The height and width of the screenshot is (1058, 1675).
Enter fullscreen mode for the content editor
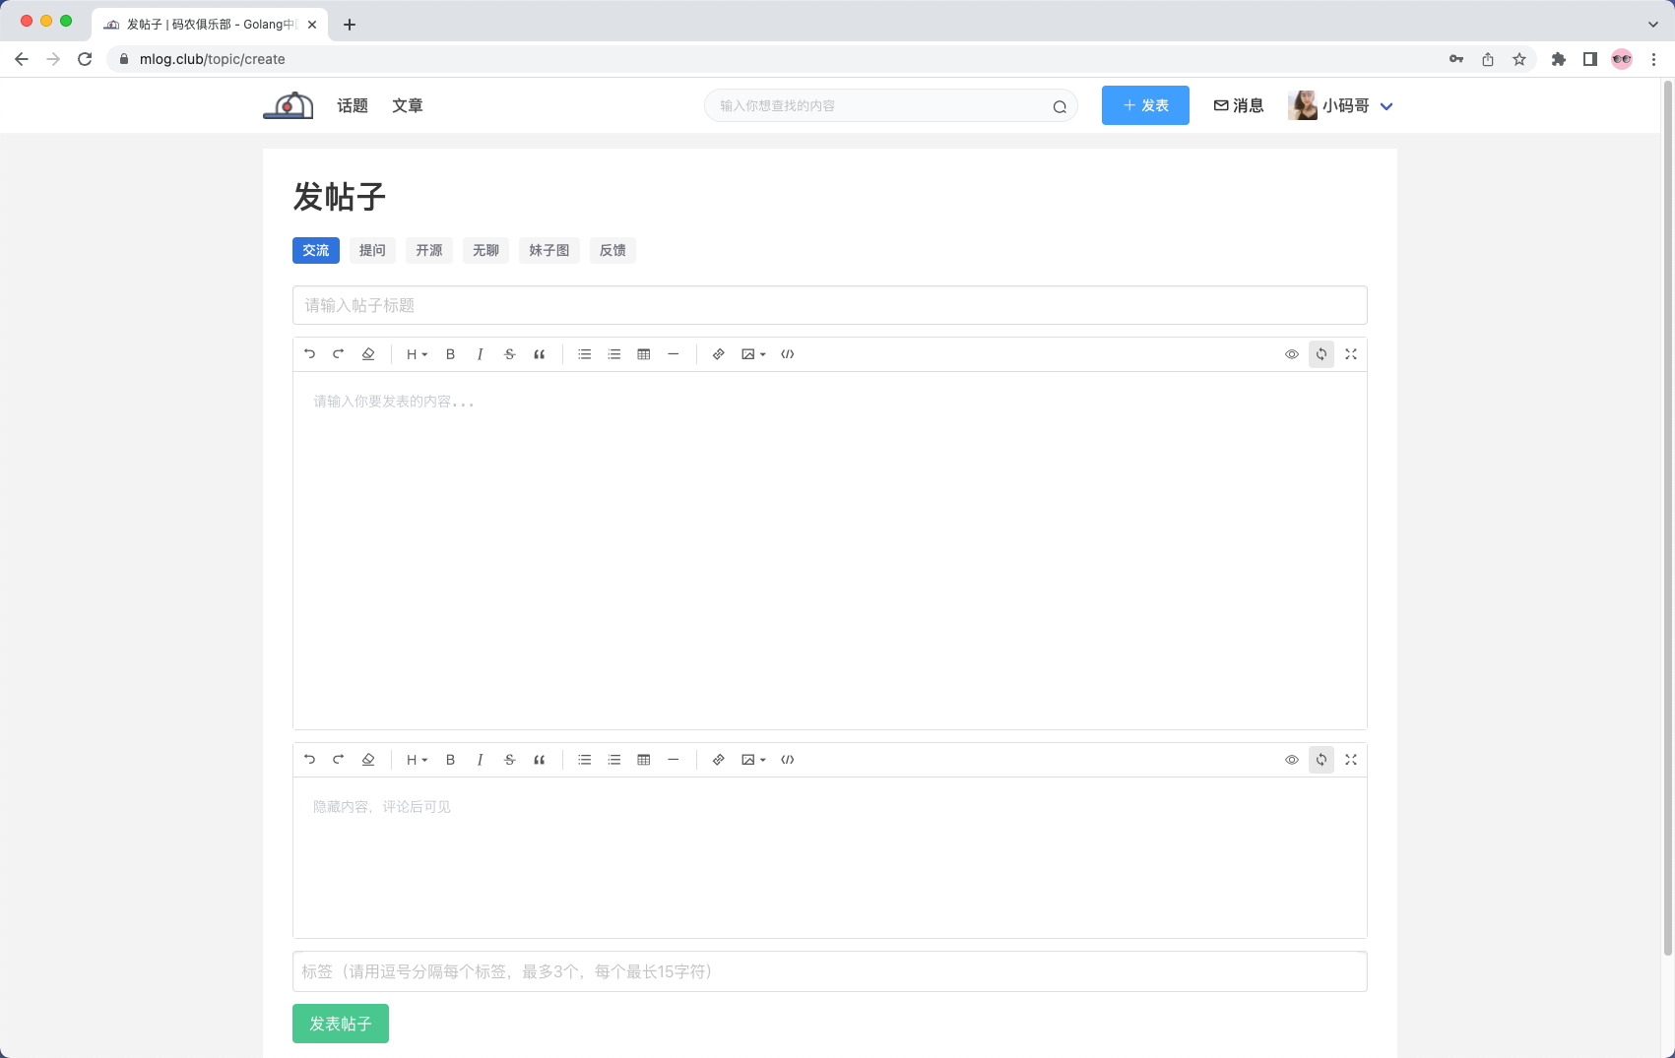point(1350,354)
